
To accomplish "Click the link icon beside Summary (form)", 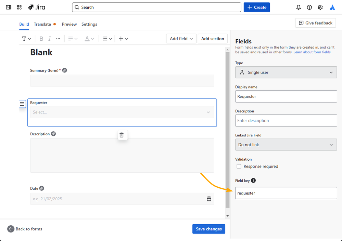I will (65, 70).
